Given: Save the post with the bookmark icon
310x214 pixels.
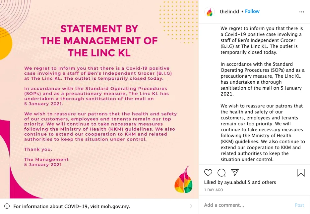Looking at the screenshot, I should click(301, 173).
